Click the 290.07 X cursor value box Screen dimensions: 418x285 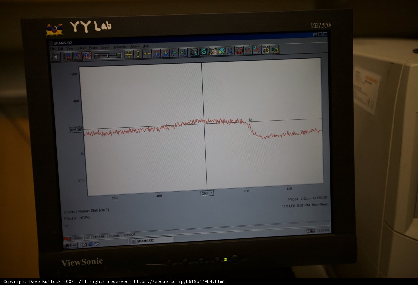(x=207, y=193)
